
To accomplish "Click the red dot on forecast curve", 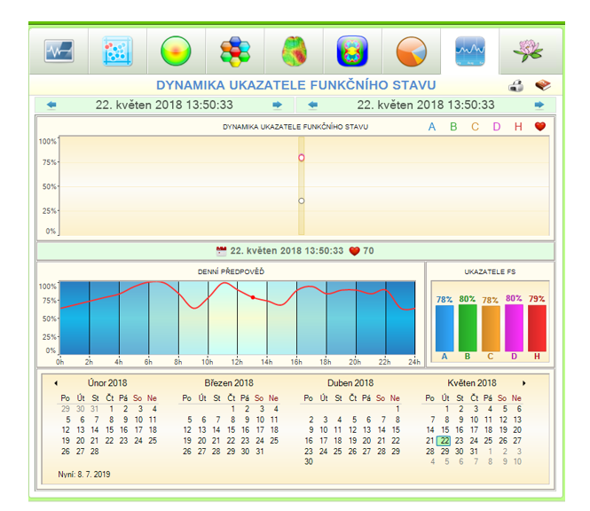I will pyautogui.click(x=253, y=297).
